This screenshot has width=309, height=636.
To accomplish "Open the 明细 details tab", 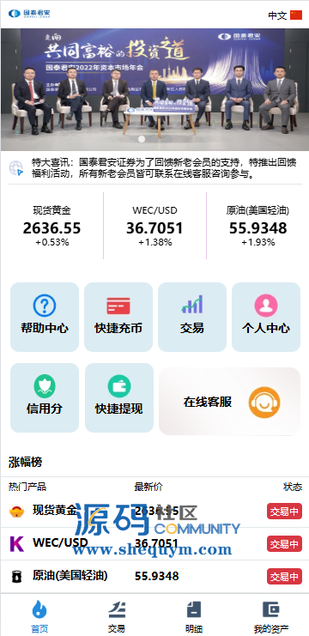I will click(x=194, y=617).
